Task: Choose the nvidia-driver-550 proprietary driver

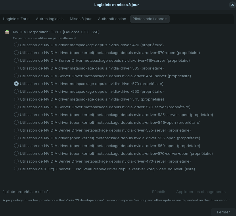Action: coord(16,91)
